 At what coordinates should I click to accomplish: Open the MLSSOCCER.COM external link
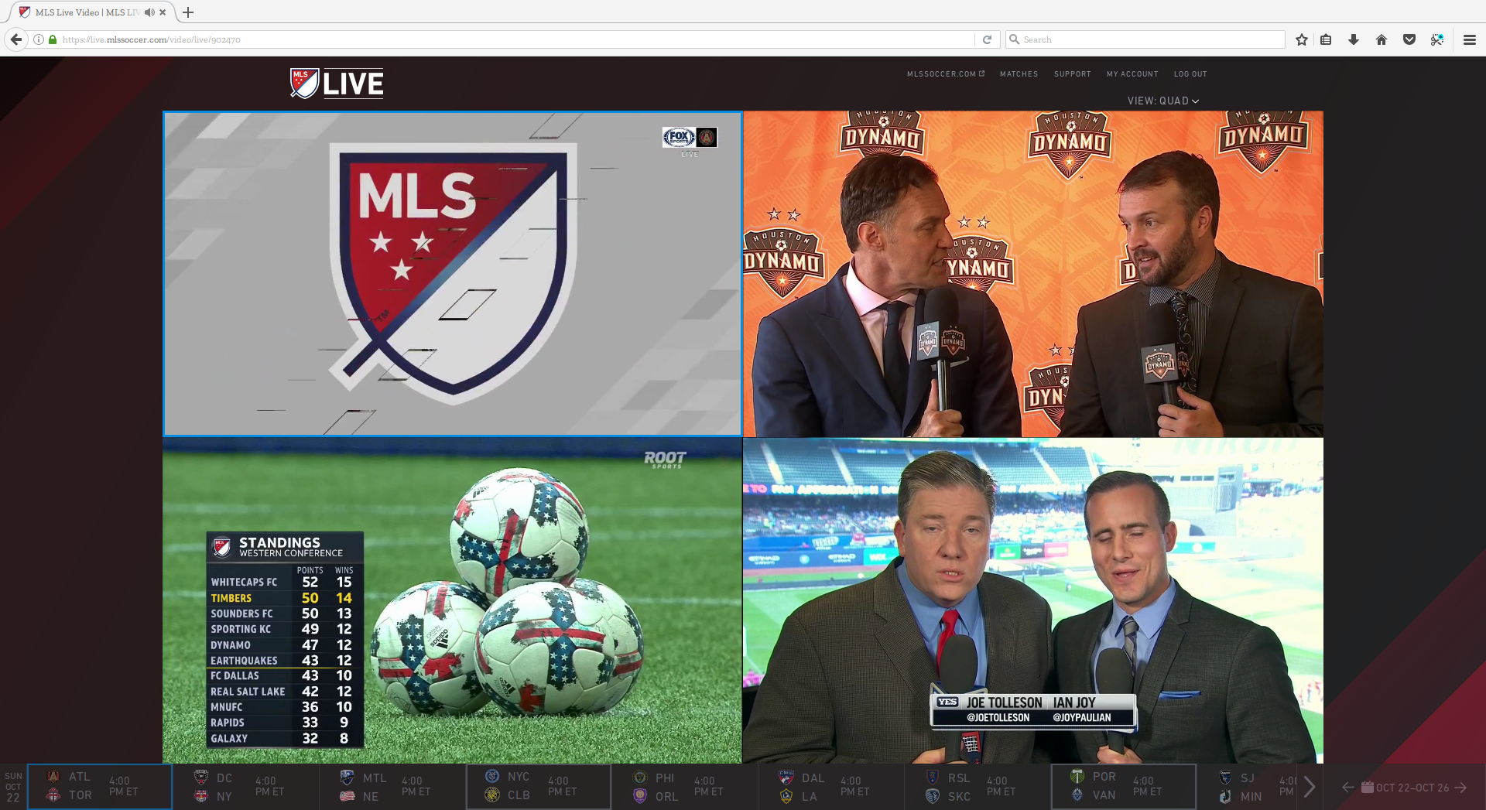[x=946, y=74]
